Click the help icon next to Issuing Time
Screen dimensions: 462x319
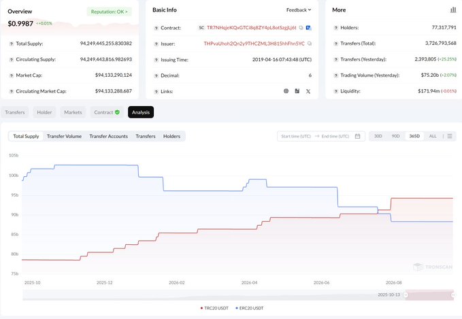pyautogui.click(x=156, y=60)
